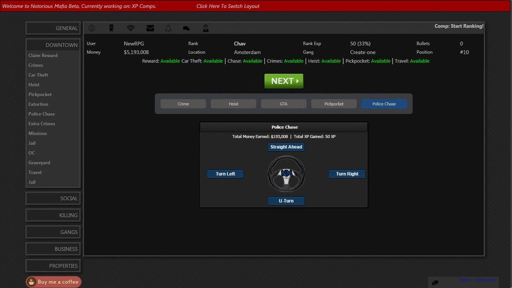Select the Pickpocket tab
512x288 pixels.
click(x=334, y=104)
